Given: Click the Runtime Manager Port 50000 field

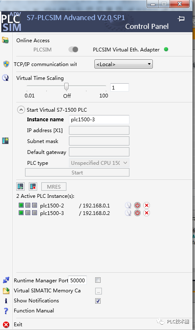Looking at the screenshot, I should 77,280.
